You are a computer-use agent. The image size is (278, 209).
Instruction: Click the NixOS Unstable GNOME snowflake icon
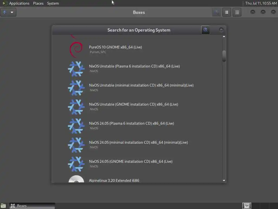click(76, 107)
